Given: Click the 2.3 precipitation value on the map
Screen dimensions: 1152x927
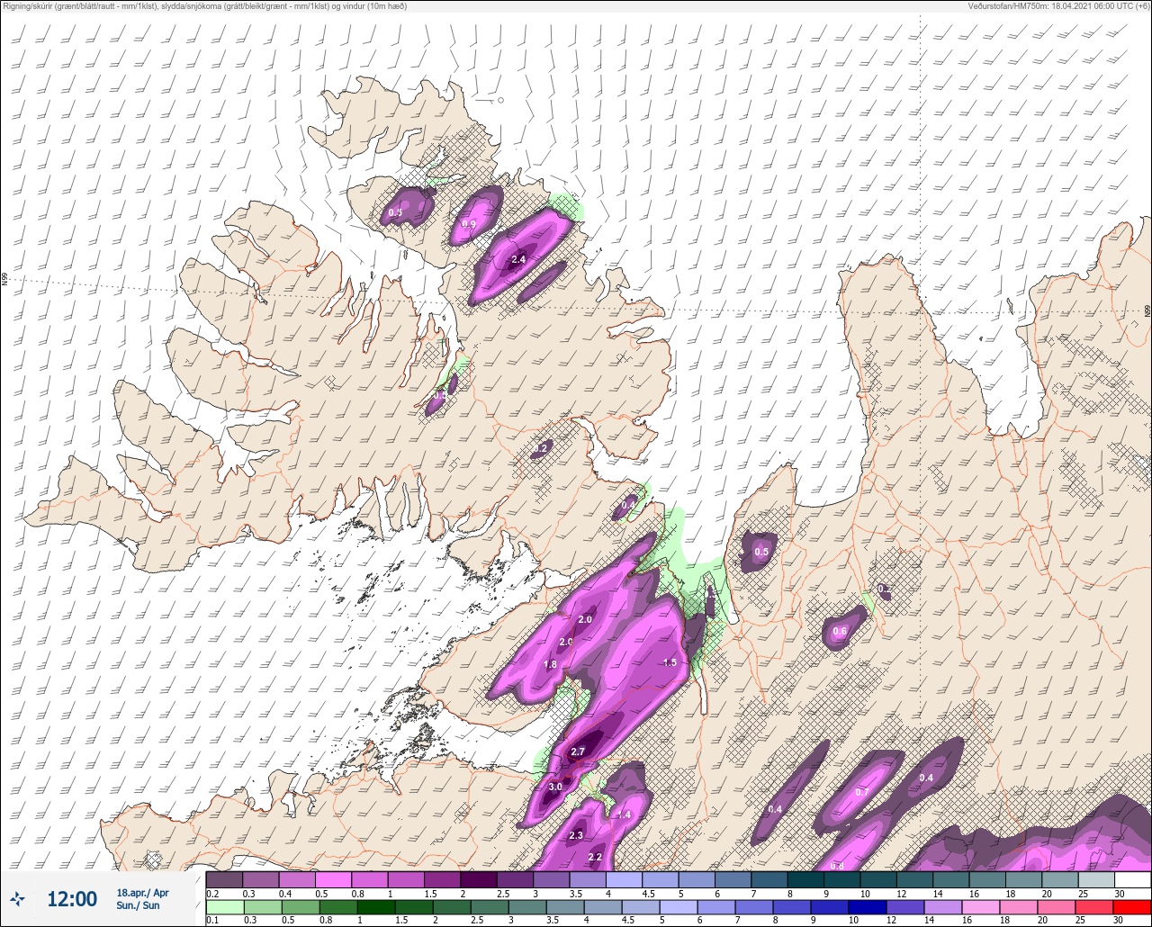Looking at the screenshot, I should pyautogui.click(x=576, y=836).
